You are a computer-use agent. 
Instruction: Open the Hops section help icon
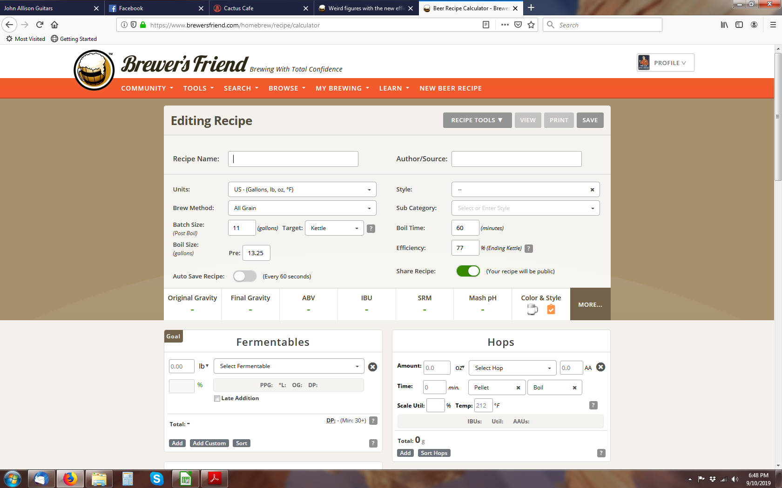[601, 453]
